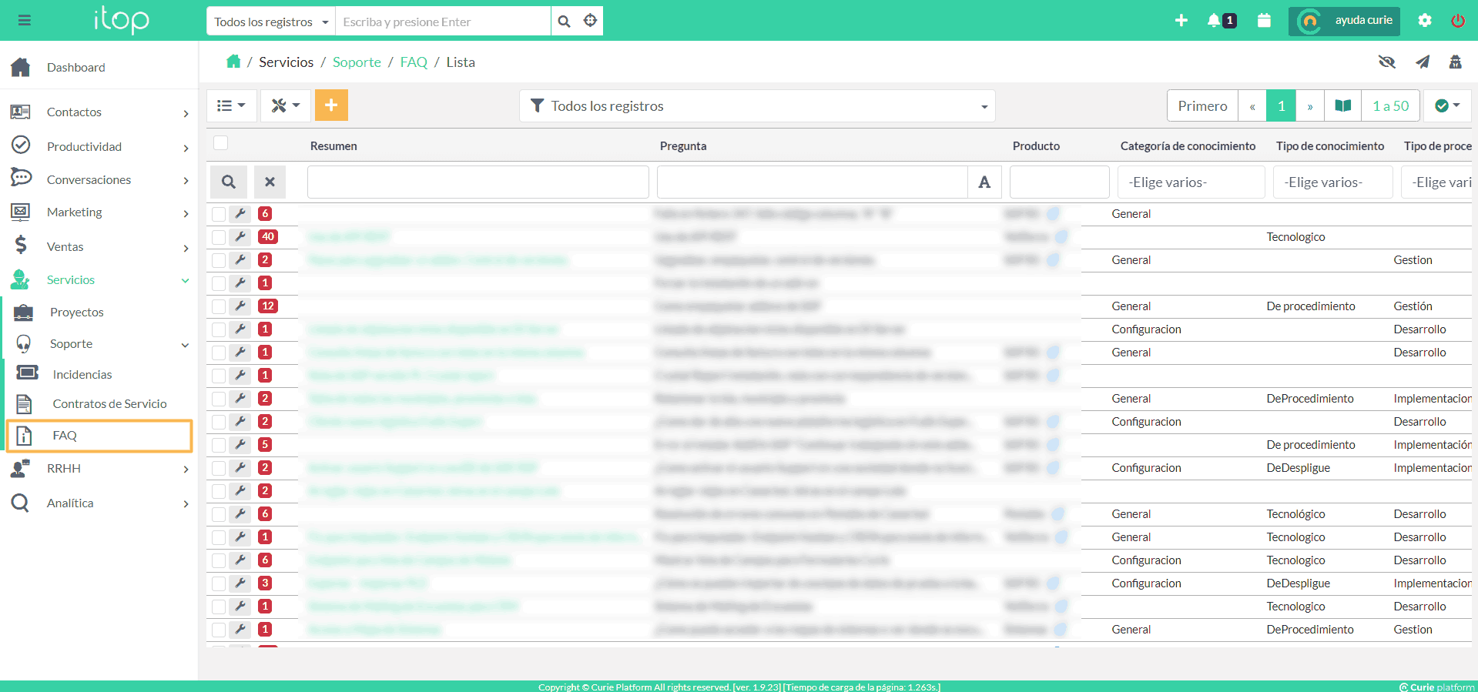The image size is (1478, 692).
Task: Open the settings gear icon
Action: click(x=1425, y=21)
